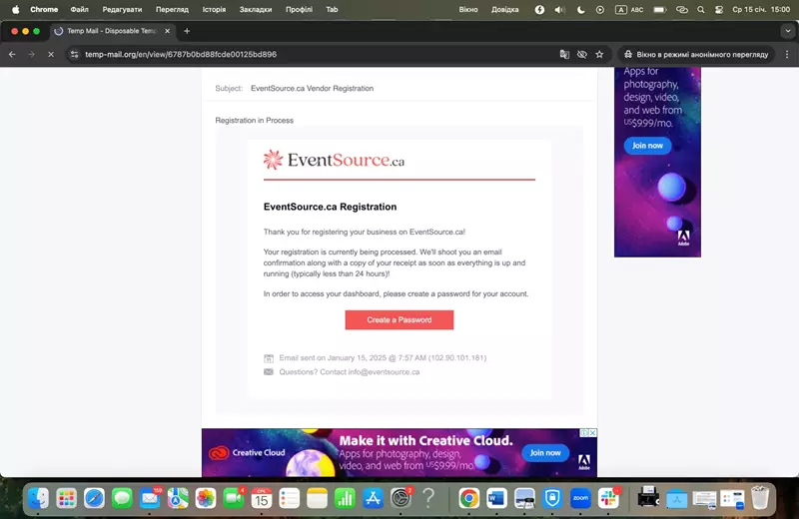Select the Temp Mail - Disposable tab
Screen dimensions: 799x519
pyautogui.click(x=112, y=31)
